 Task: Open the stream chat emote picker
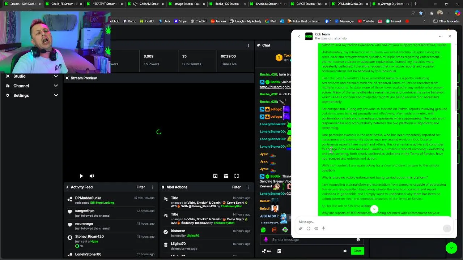[358, 239]
